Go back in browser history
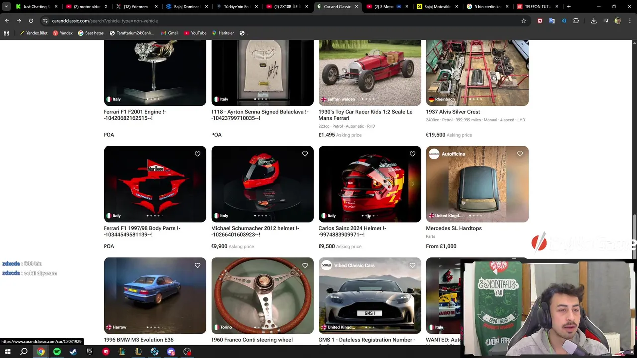This screenshot has width=637, height=358. pos(7,21)
